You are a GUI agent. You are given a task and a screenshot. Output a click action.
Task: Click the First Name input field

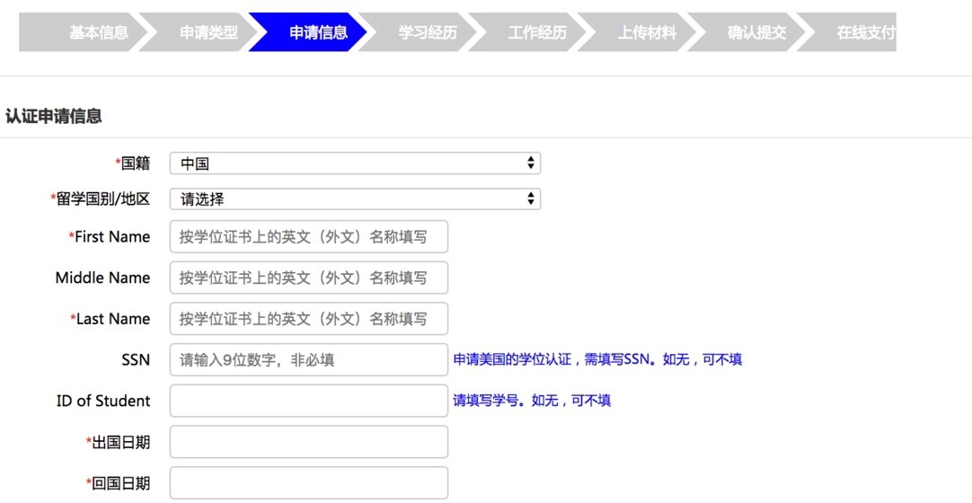(x=308, y=237)
